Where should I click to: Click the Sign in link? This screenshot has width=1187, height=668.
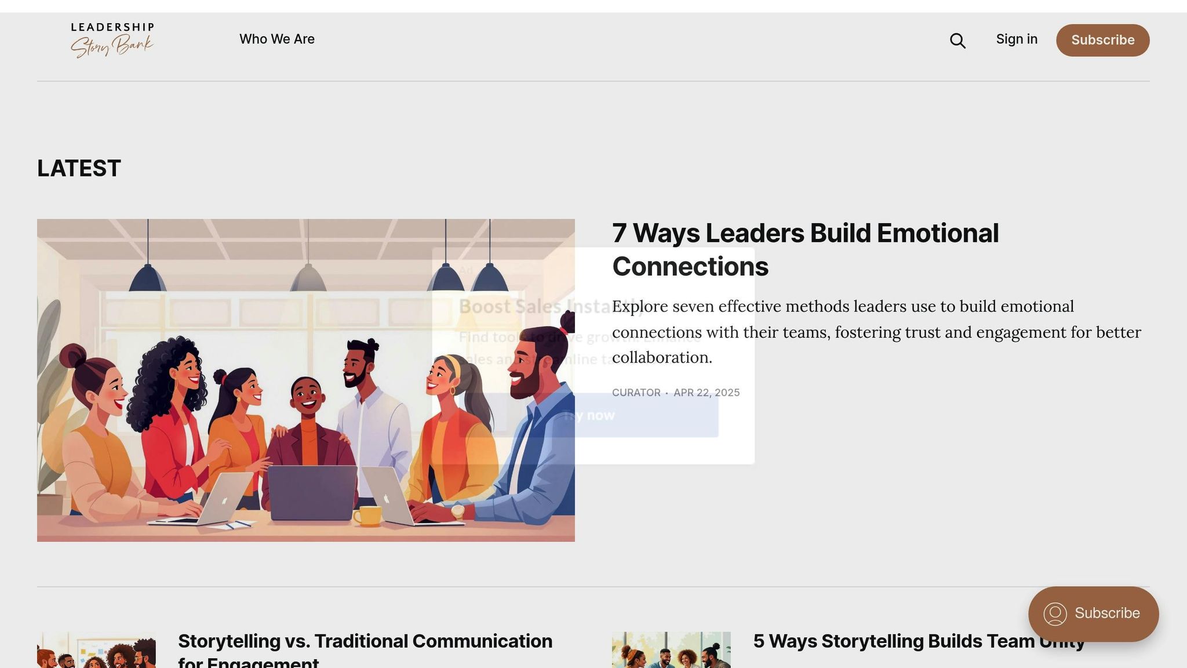pos(1017,39)
